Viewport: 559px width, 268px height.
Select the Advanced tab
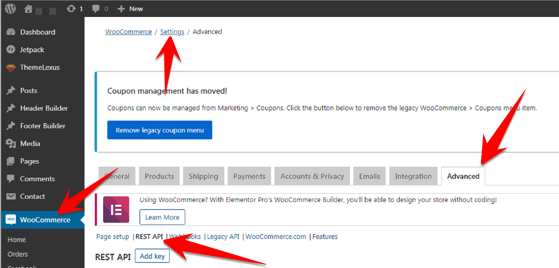(463, 176)
